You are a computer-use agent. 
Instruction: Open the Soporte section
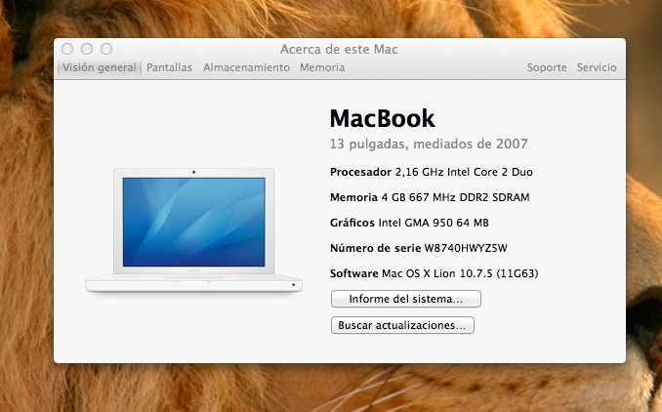(547, 67)
